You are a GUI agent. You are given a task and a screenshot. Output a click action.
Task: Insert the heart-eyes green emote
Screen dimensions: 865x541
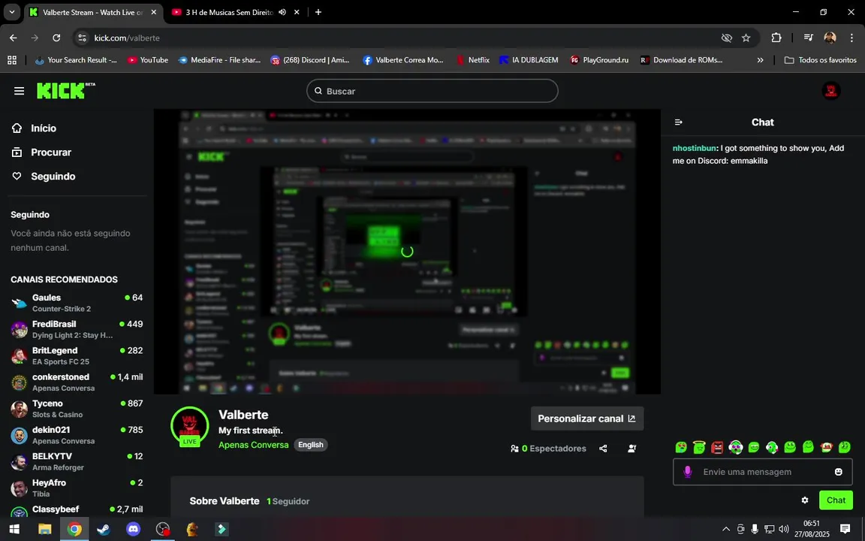(x=681, y=447)
